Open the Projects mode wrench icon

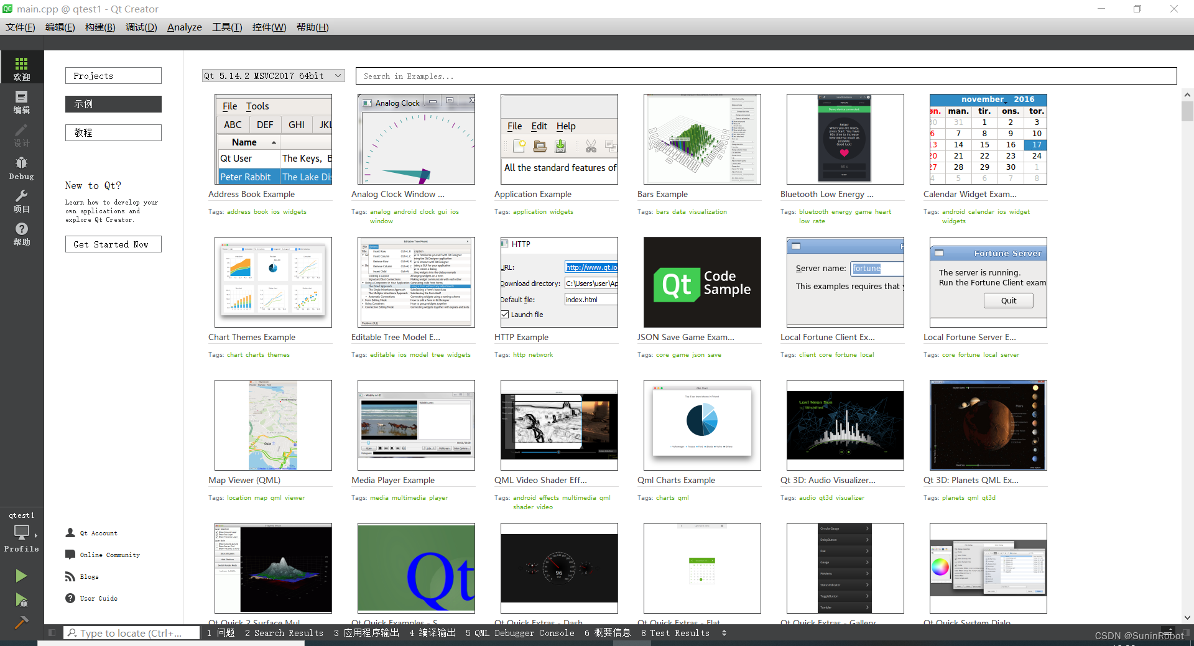tap(22, 196)
